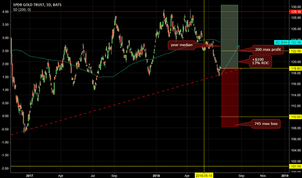The height and width of the screenshot is (178, 302).
Task: Click the 2019 time axis label
Action: [x=285, y=176]
